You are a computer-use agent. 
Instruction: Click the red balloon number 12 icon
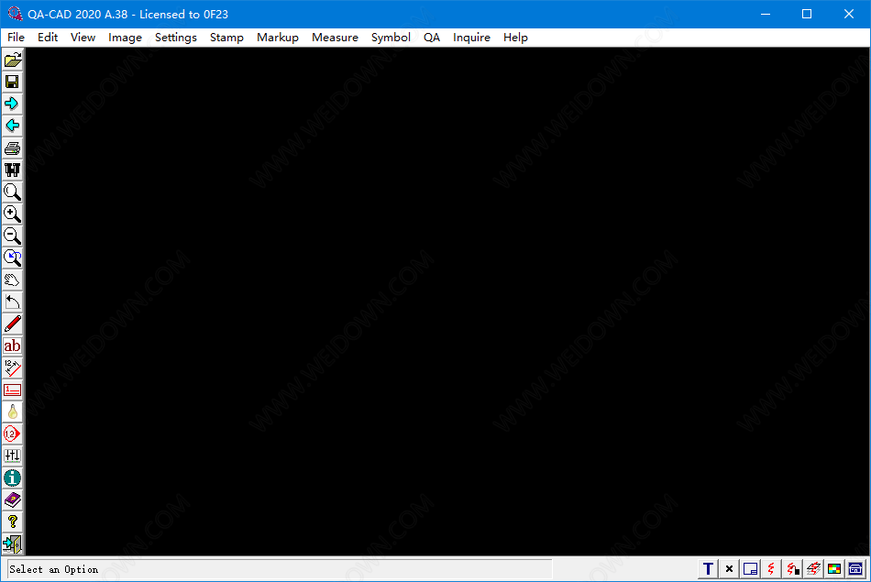point(12,434)
